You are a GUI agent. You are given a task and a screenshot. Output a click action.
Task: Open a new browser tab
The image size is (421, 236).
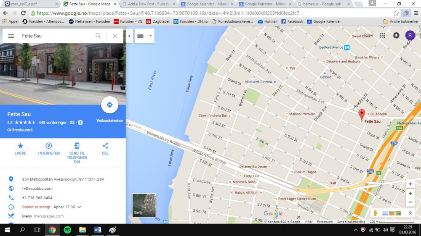click(358, 4)
